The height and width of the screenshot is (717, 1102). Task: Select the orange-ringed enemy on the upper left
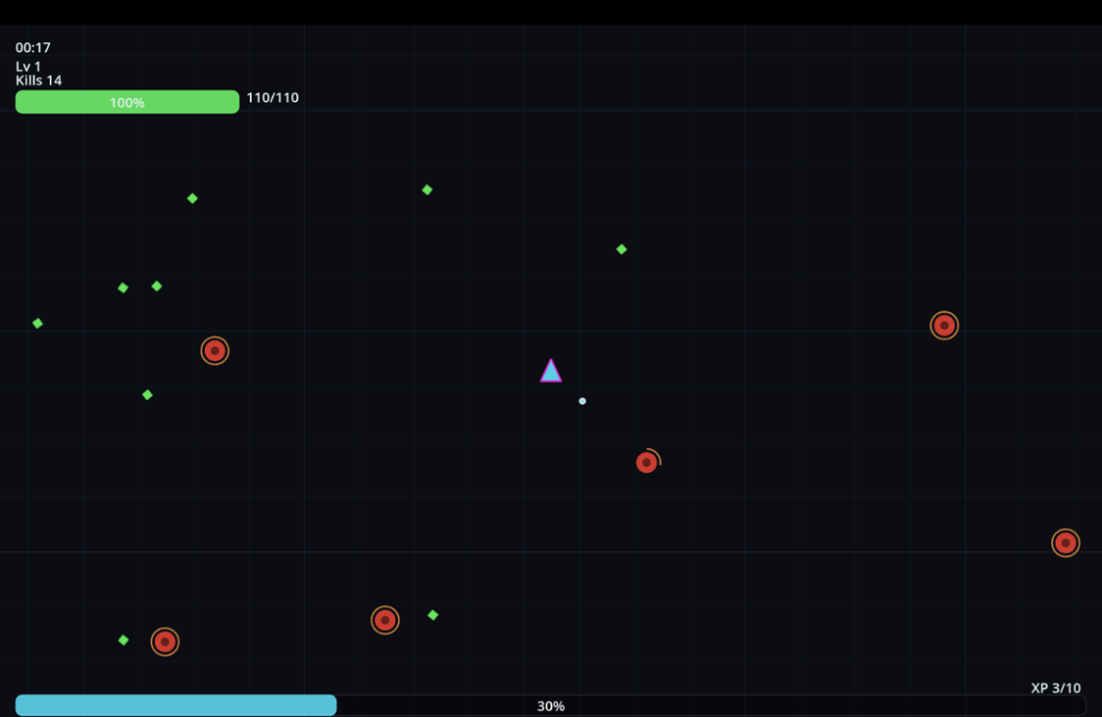[215, 350]
